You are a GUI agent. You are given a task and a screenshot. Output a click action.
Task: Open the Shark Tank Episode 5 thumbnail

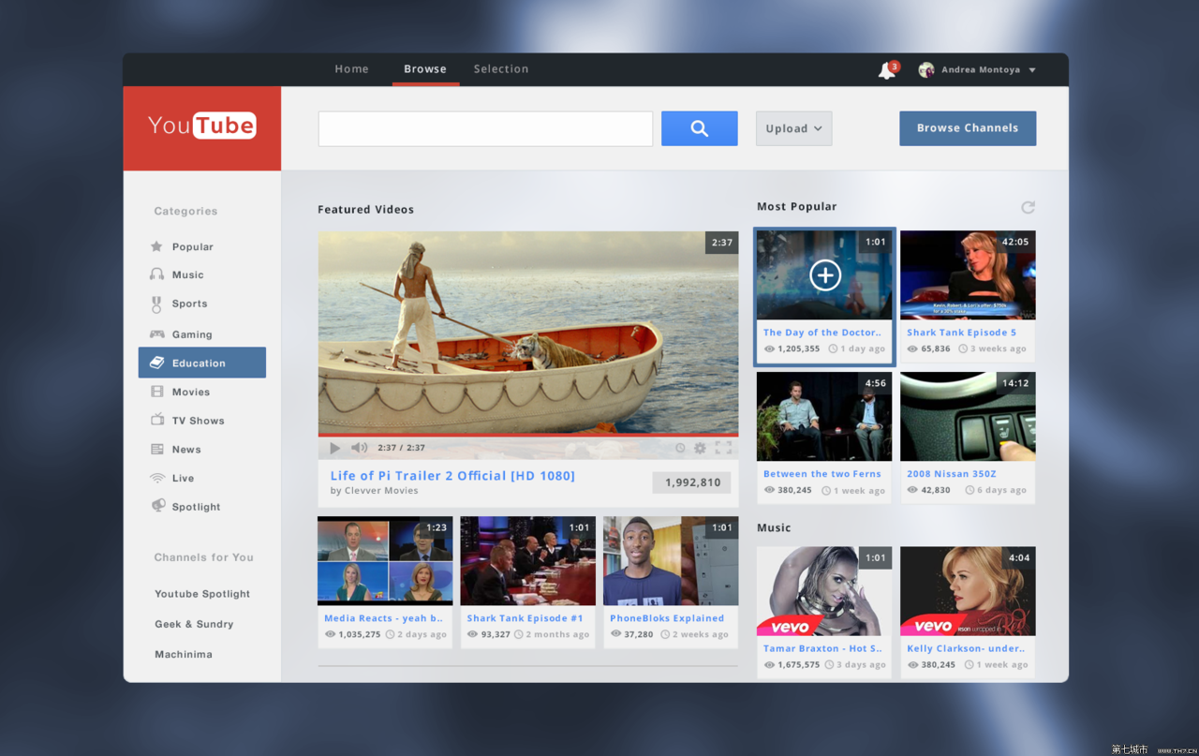pyautogui.click(x=968, y=274)
